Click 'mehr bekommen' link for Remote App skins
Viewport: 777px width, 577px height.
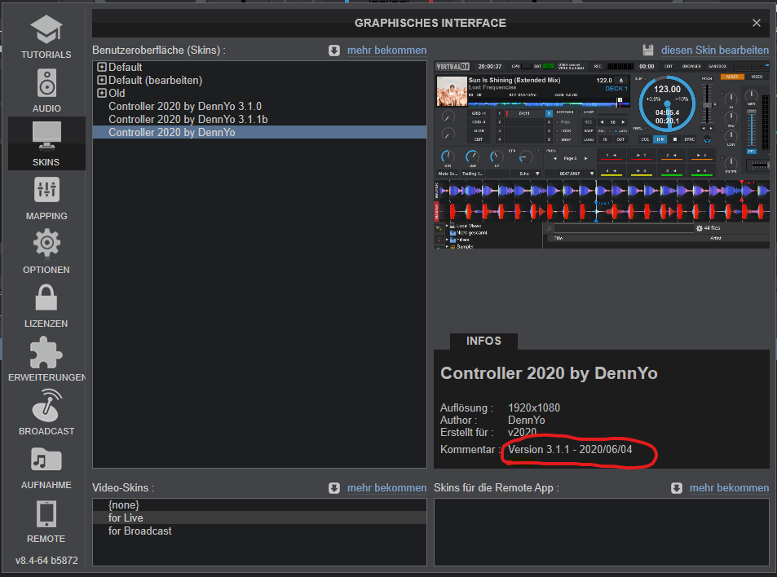(729, 488)
